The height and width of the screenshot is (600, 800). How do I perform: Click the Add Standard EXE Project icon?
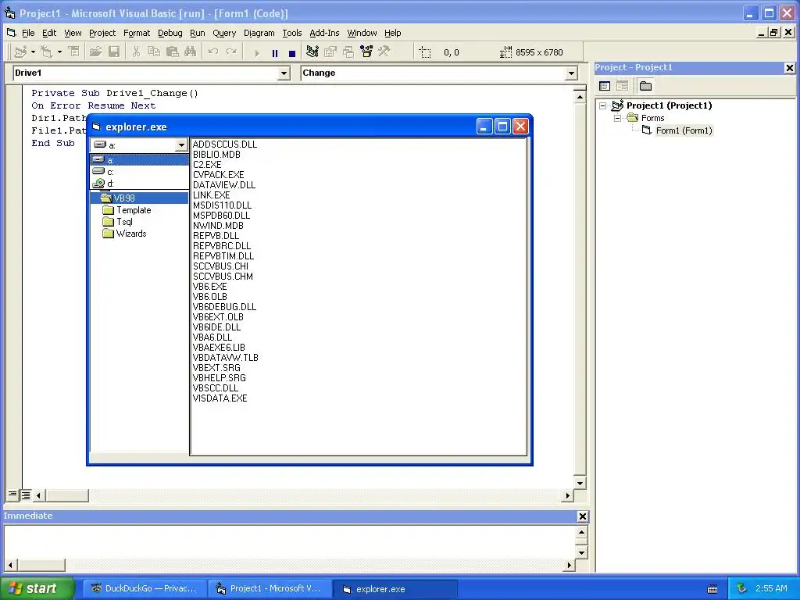coord(20,52)
